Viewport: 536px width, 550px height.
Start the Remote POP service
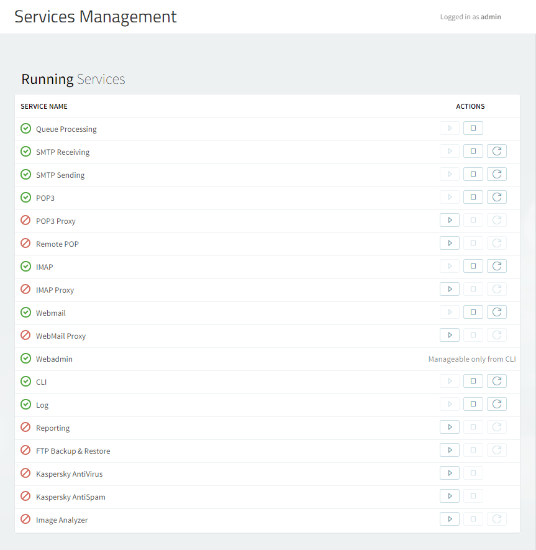click(449, 244)
